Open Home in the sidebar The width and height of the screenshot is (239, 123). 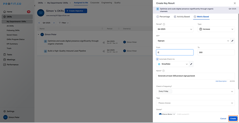point(9,12)
